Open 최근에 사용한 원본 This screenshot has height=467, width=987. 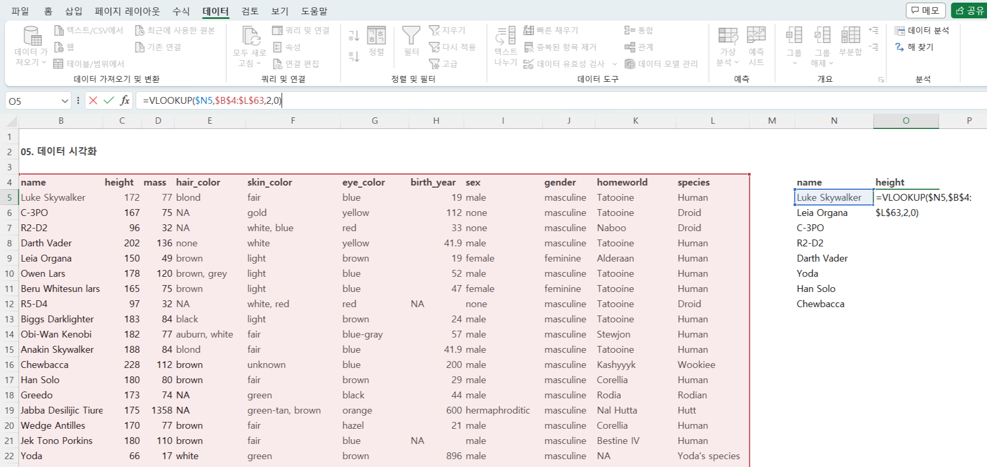coord(175,30)
